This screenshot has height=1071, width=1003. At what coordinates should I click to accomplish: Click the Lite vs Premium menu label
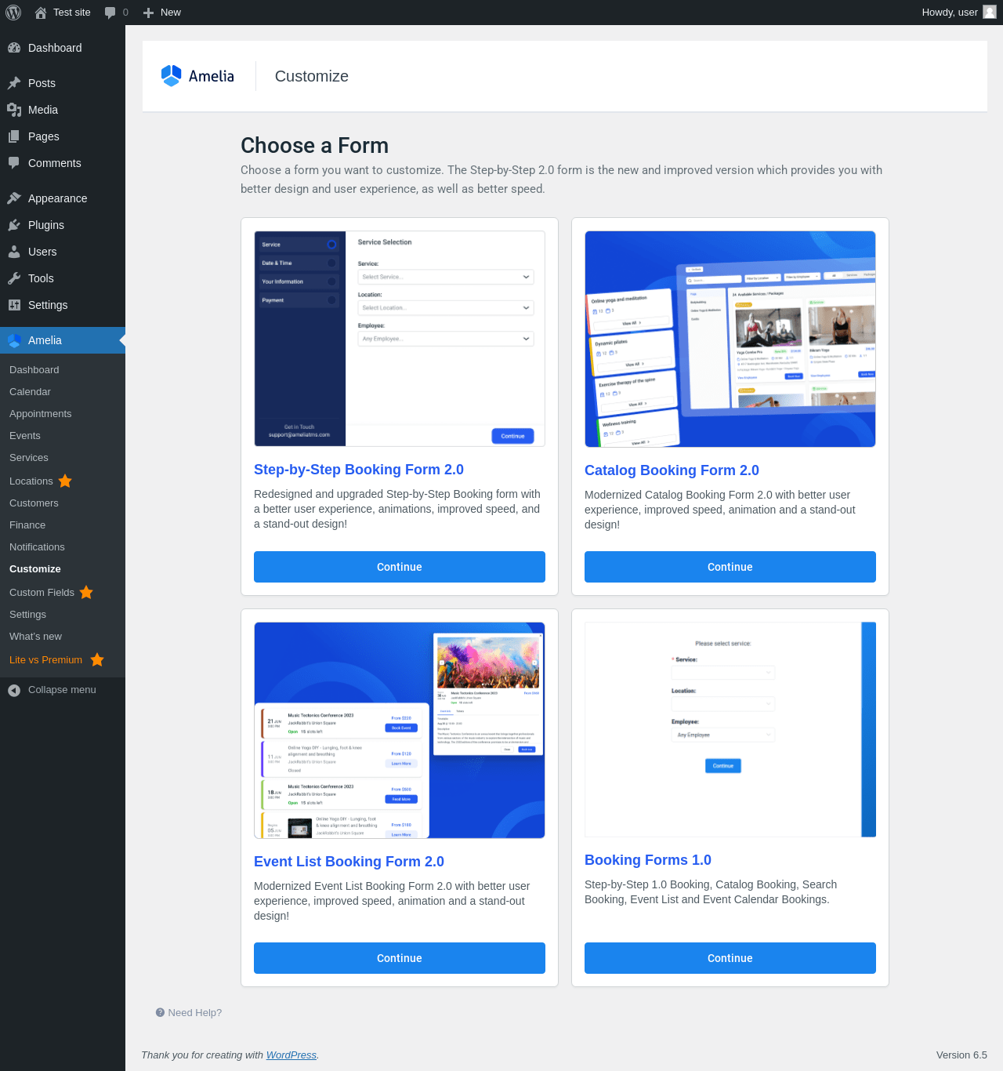45,660
